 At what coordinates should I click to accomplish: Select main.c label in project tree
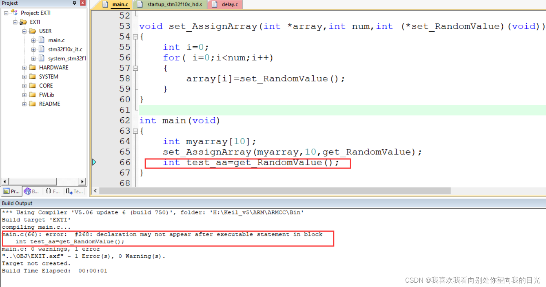pos(56,40)
